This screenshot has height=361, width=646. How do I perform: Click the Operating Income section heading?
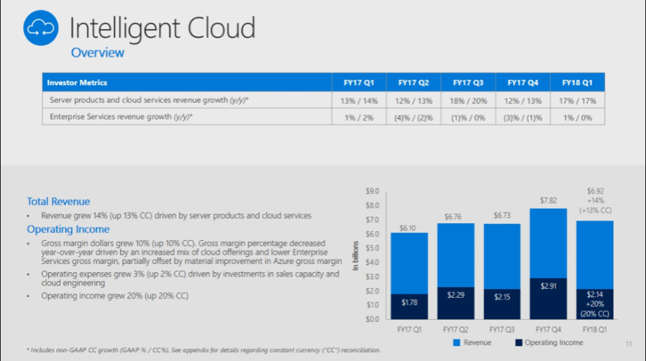click(68, 229)
